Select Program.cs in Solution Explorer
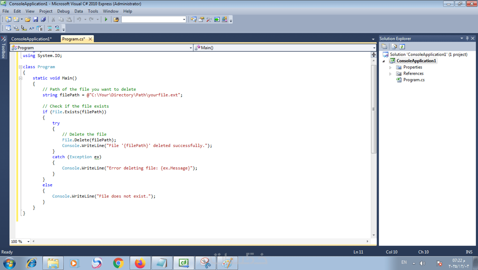478x270 pixels. pos(414,80)
